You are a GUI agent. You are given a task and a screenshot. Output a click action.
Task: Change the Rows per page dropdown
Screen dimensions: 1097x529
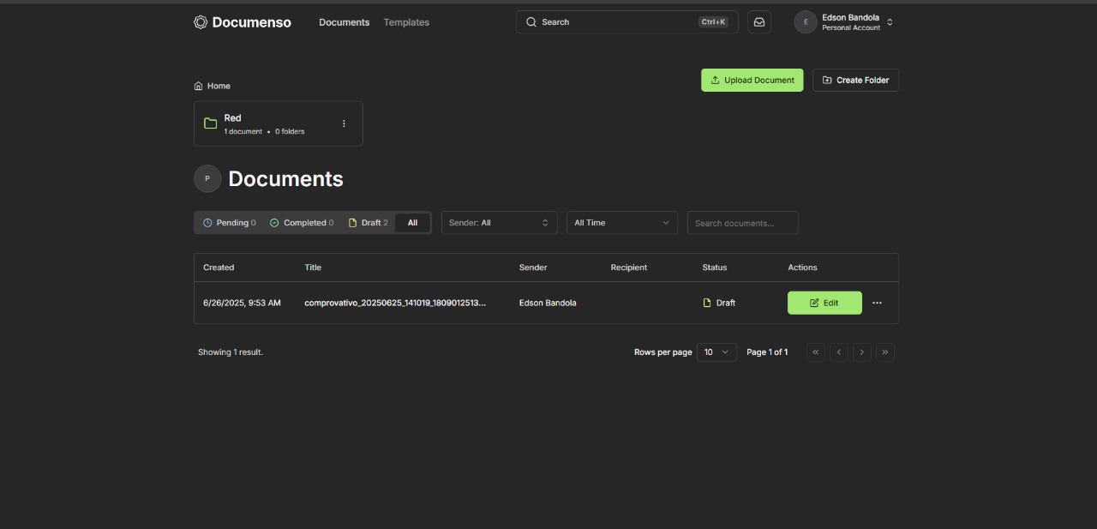tap(716, 352)
